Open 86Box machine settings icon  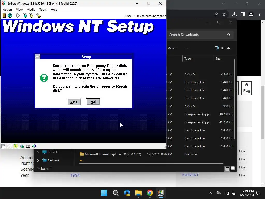(x=39, y=16)
